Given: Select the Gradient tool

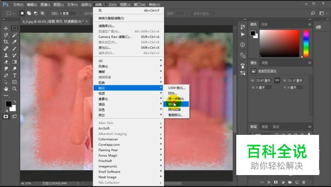Looking at the screenshot, I should (x=14, y=62).
